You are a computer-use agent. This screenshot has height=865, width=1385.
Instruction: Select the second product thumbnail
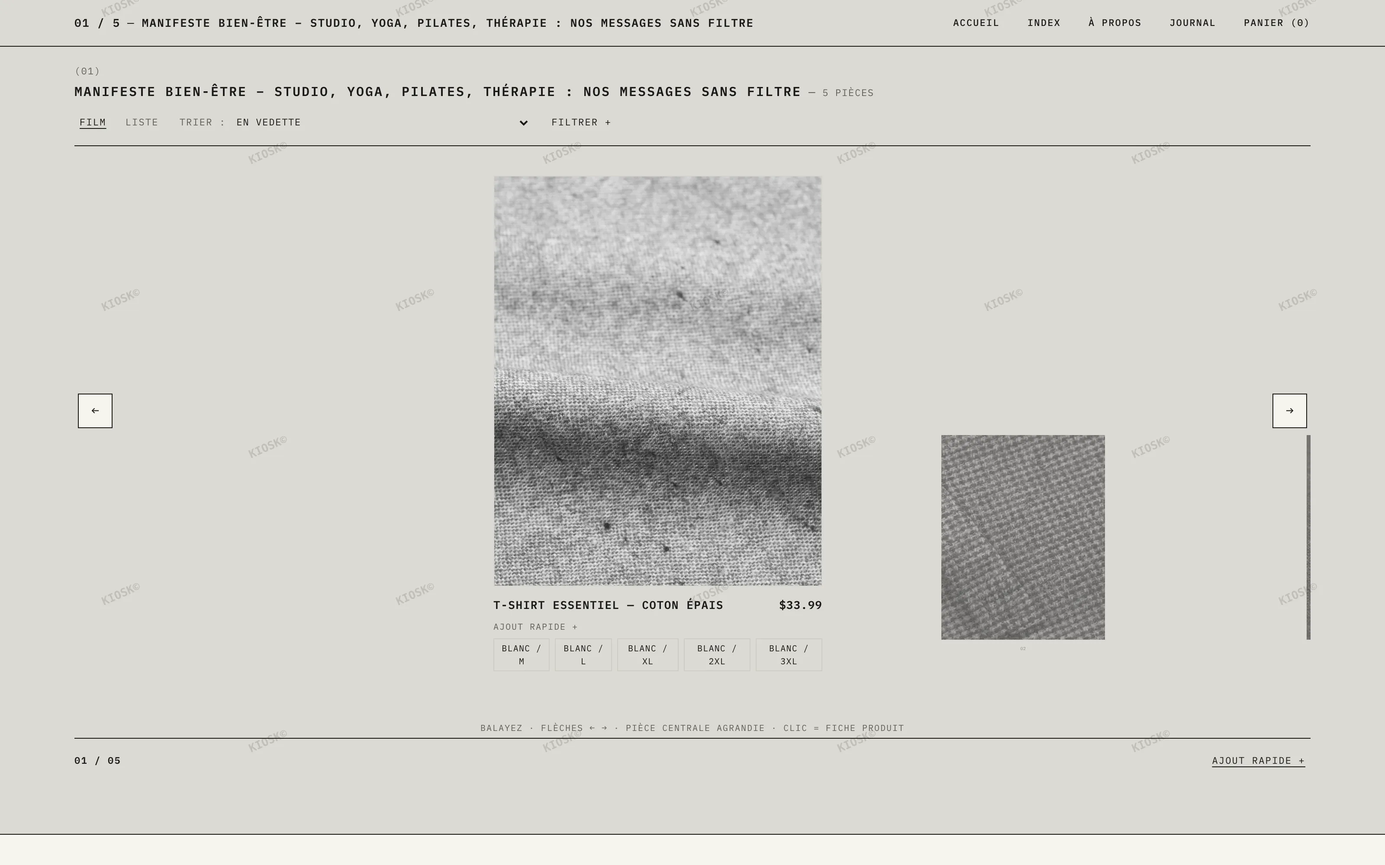click(1023, 537)
